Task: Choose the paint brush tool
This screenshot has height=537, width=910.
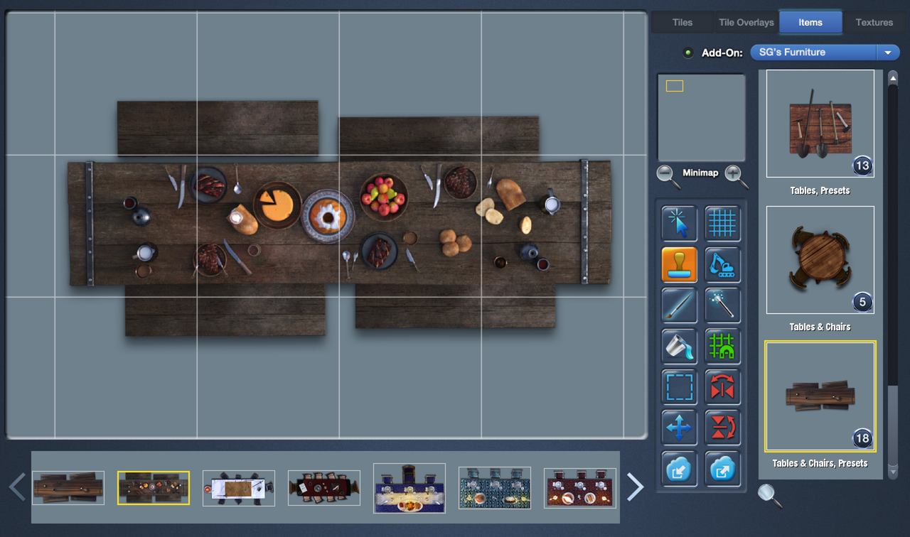Action: (x=679, y=305)
